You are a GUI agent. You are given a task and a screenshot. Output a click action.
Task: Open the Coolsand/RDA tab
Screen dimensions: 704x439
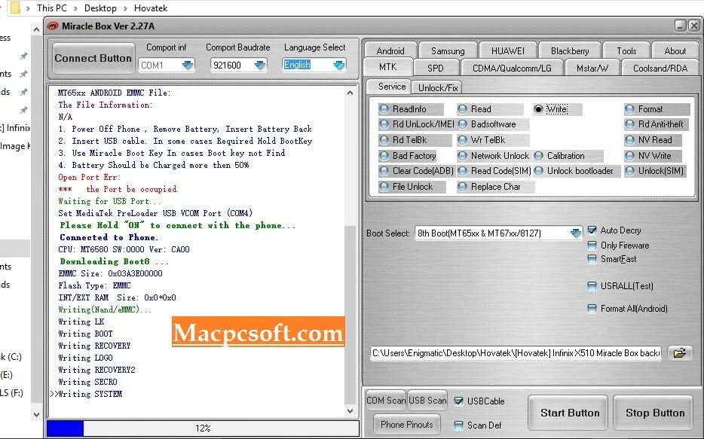pos(660,69)
